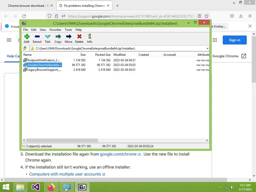Open the Firefox downloads panel
Image resolution: width=256 pixels, height=192 pixels.
pos(241,16)
